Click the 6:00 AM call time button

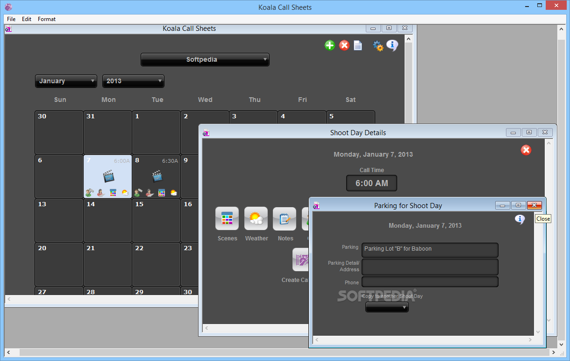pos(371,183)
